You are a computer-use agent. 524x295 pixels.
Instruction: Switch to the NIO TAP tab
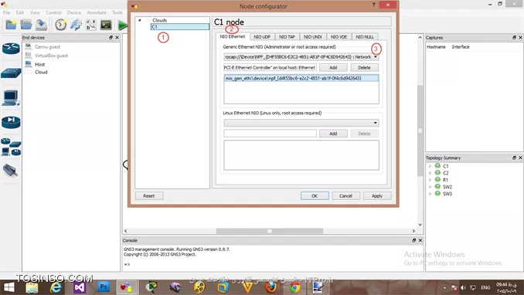click(287, 37)
